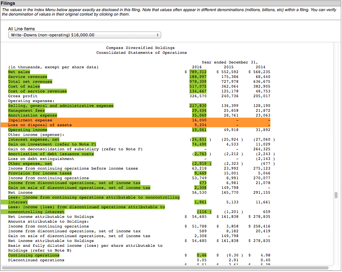Select Selling, general and administrative expense label
This screenshot has height=272, width=342.
coord(61,106)
